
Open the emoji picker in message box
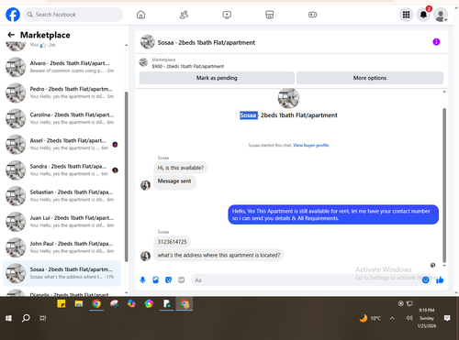425,280
